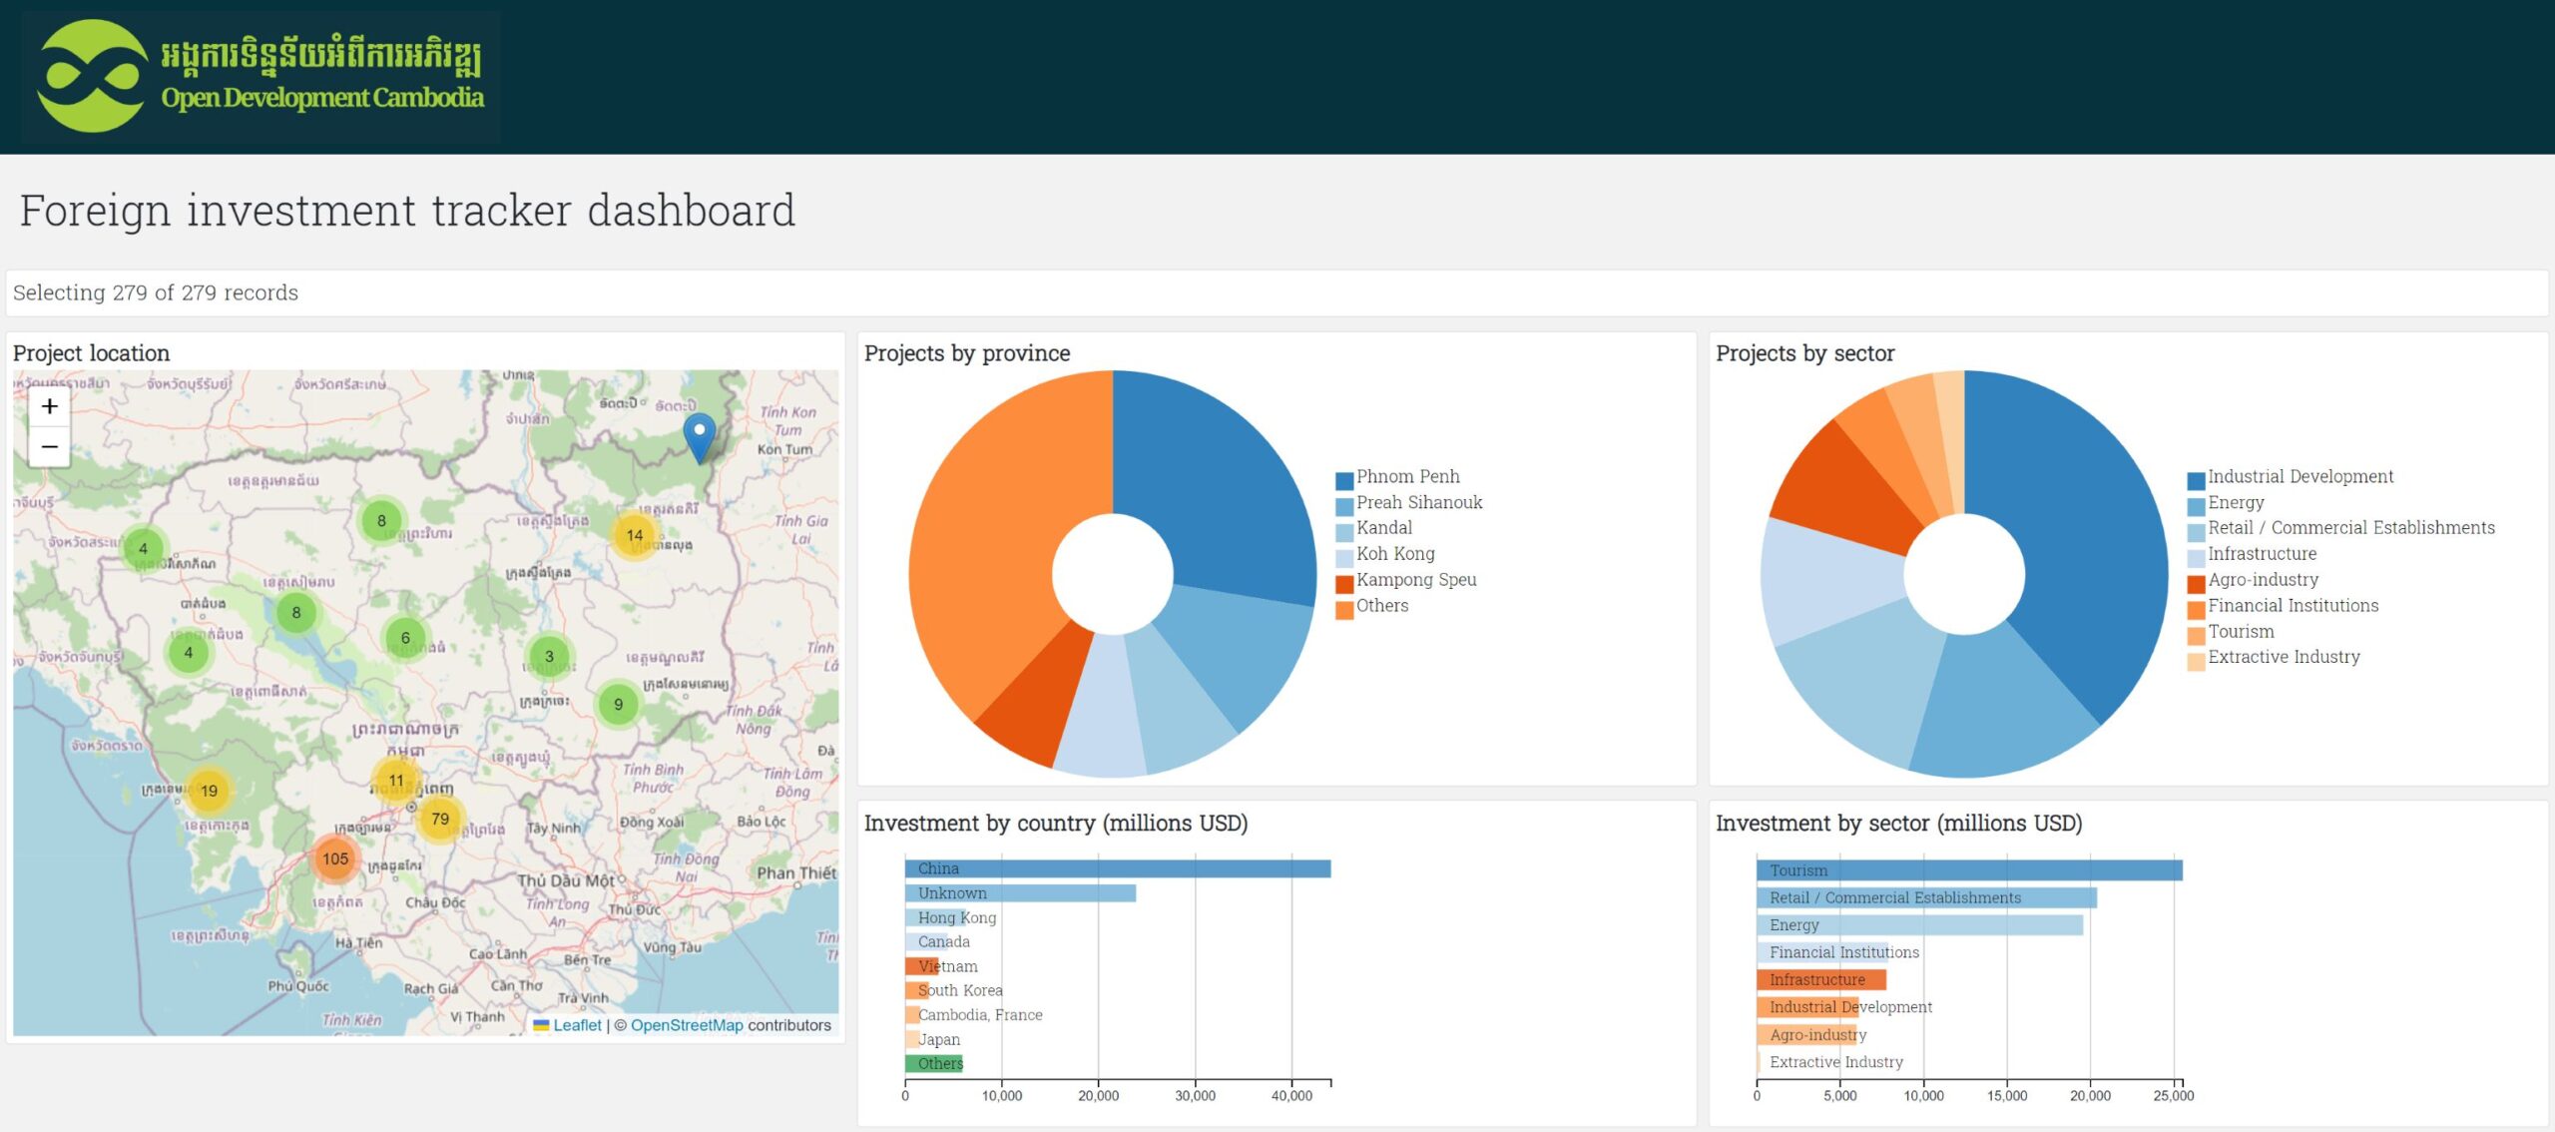This screenshot has width=2555, height=1132.
Task: Select the Tourism bar in sector chart
Action: [x=1968, y=870]
